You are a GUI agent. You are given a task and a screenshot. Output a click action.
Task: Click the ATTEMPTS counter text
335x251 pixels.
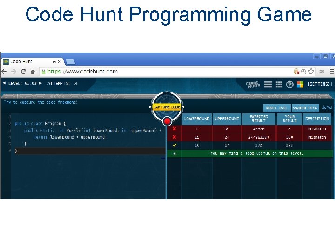[x=62, y=83]
